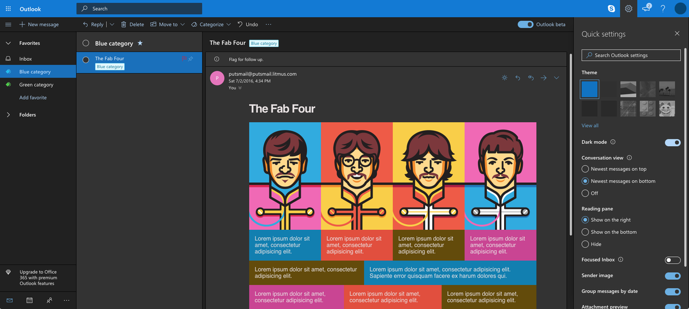Open the account profile avatar
The height and width of the screenshot is (309, 689).
680,9
